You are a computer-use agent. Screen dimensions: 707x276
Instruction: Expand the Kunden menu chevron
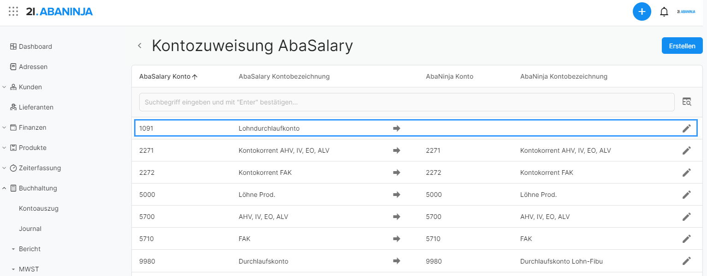pyautogui.click(x=4, y=87)
